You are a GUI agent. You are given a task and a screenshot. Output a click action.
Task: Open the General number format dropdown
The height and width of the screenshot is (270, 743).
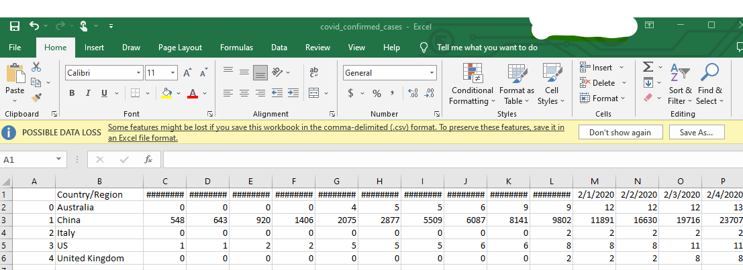(x=432, y=72)
